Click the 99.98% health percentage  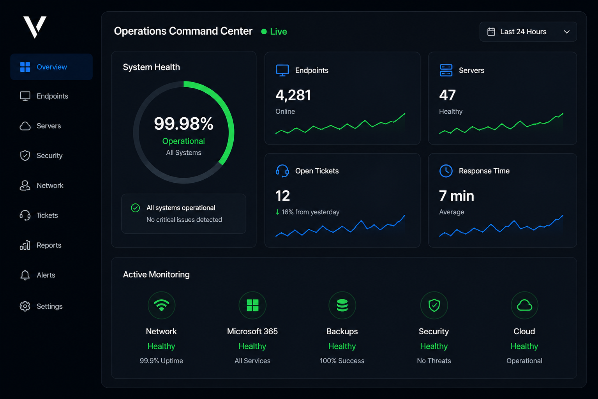click(183, 124)
